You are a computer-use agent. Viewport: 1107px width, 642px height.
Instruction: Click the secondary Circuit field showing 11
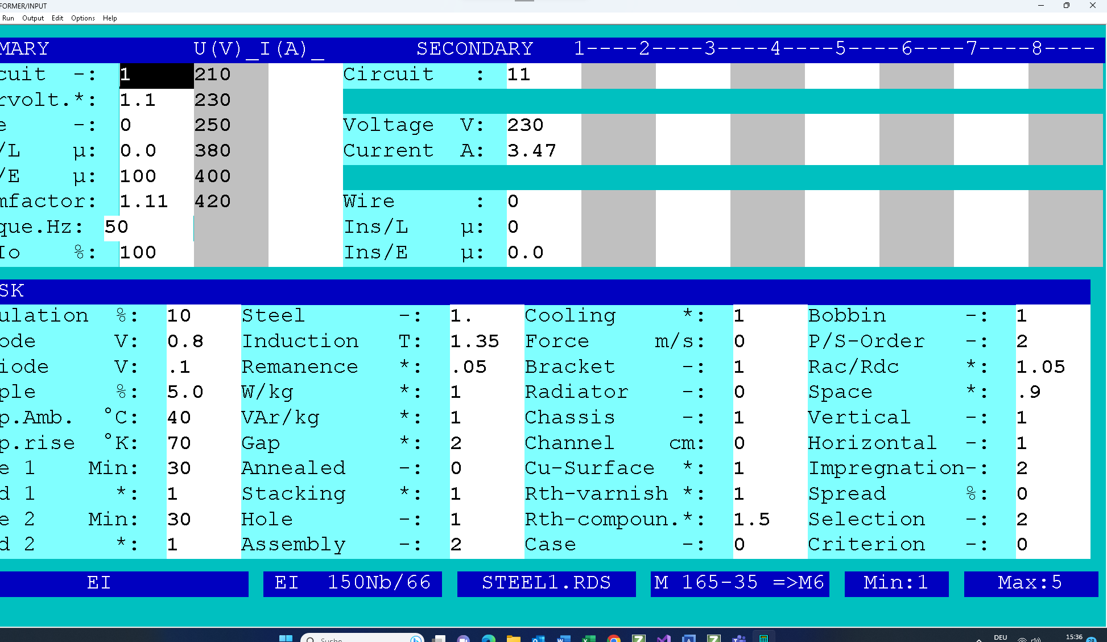point(544,75)
